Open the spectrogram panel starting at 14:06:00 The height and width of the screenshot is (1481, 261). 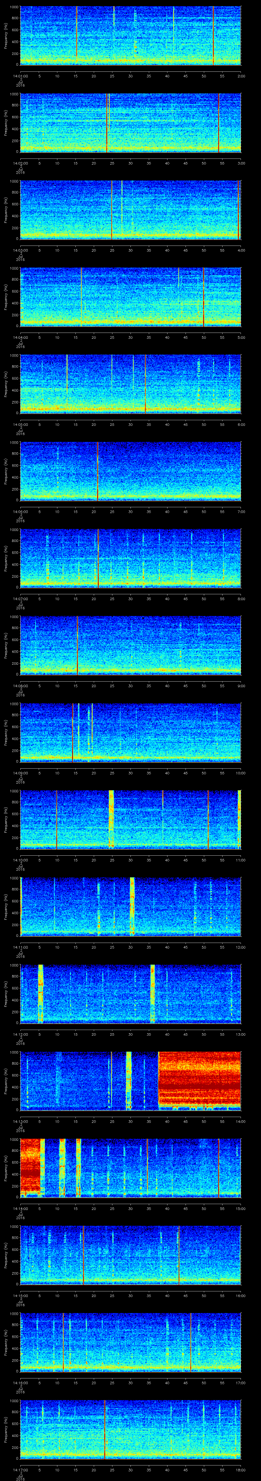click(x=130, y=471)
